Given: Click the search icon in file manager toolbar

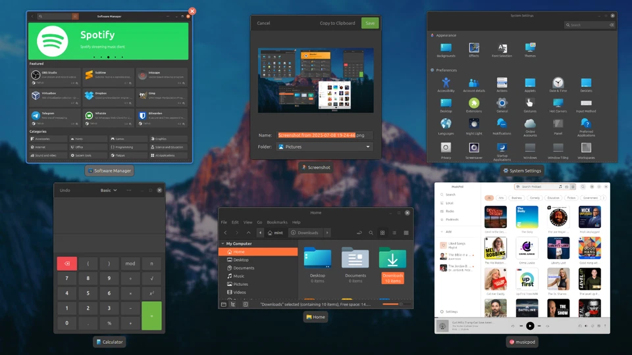Looking at the screenshot, I should 371,233.
